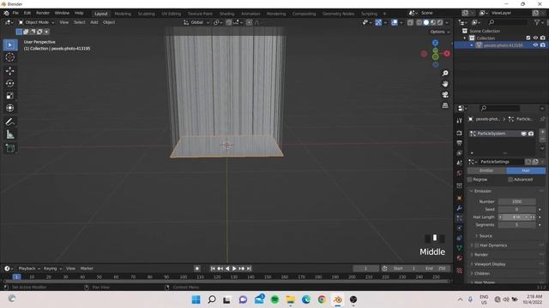Open the File menu
The height and width of the screenshot is (308, 549).
[15, 13]
